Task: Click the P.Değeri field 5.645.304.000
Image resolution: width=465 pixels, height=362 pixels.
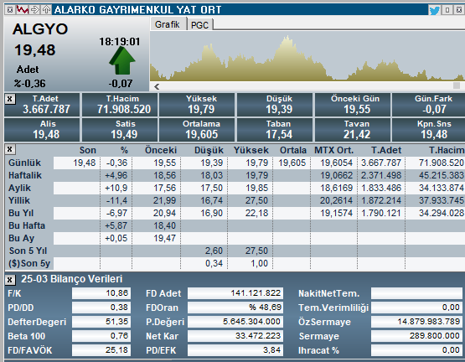Action: (x=235, y=322)
